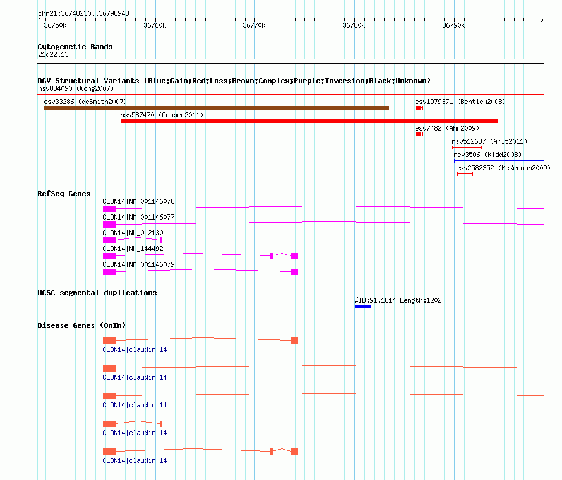The width and height of the screenshot is (562, 480).
Task: Open the CLDN14|NM_001146077 transcript label
Action: pyautogui.click(x=139, y=217)
